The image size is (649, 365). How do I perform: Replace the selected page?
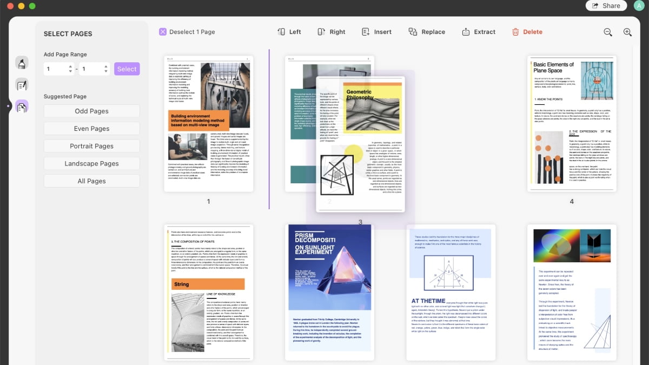tap(427, 32)
